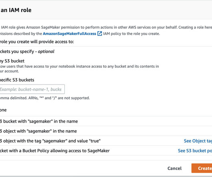Click the 'role you create will provide access to' text

click(37, 42)
